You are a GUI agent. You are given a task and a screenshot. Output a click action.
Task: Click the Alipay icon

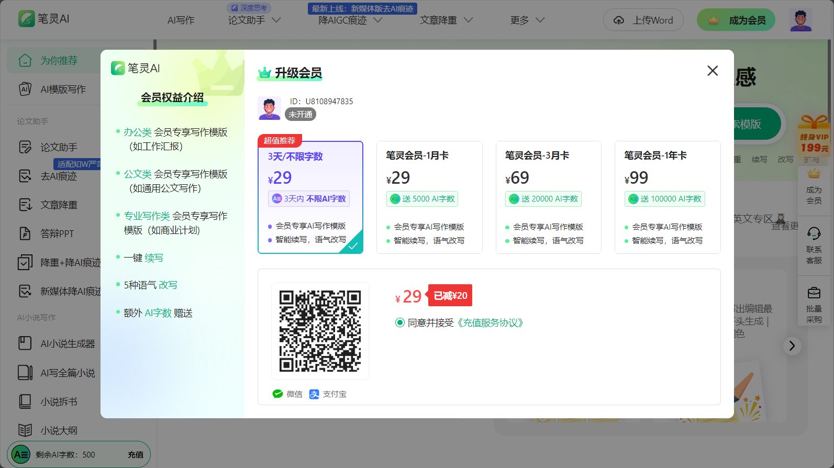pos(314,394)
